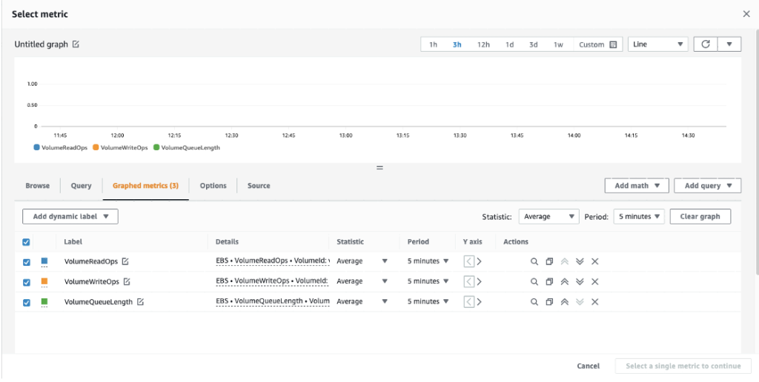Open the Graphed metrics (3) tab
The image size is (759, 382).
tap(145, 186)
